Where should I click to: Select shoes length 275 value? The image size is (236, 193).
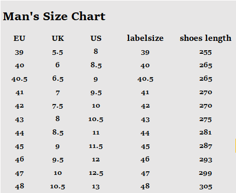click(206, 120)
